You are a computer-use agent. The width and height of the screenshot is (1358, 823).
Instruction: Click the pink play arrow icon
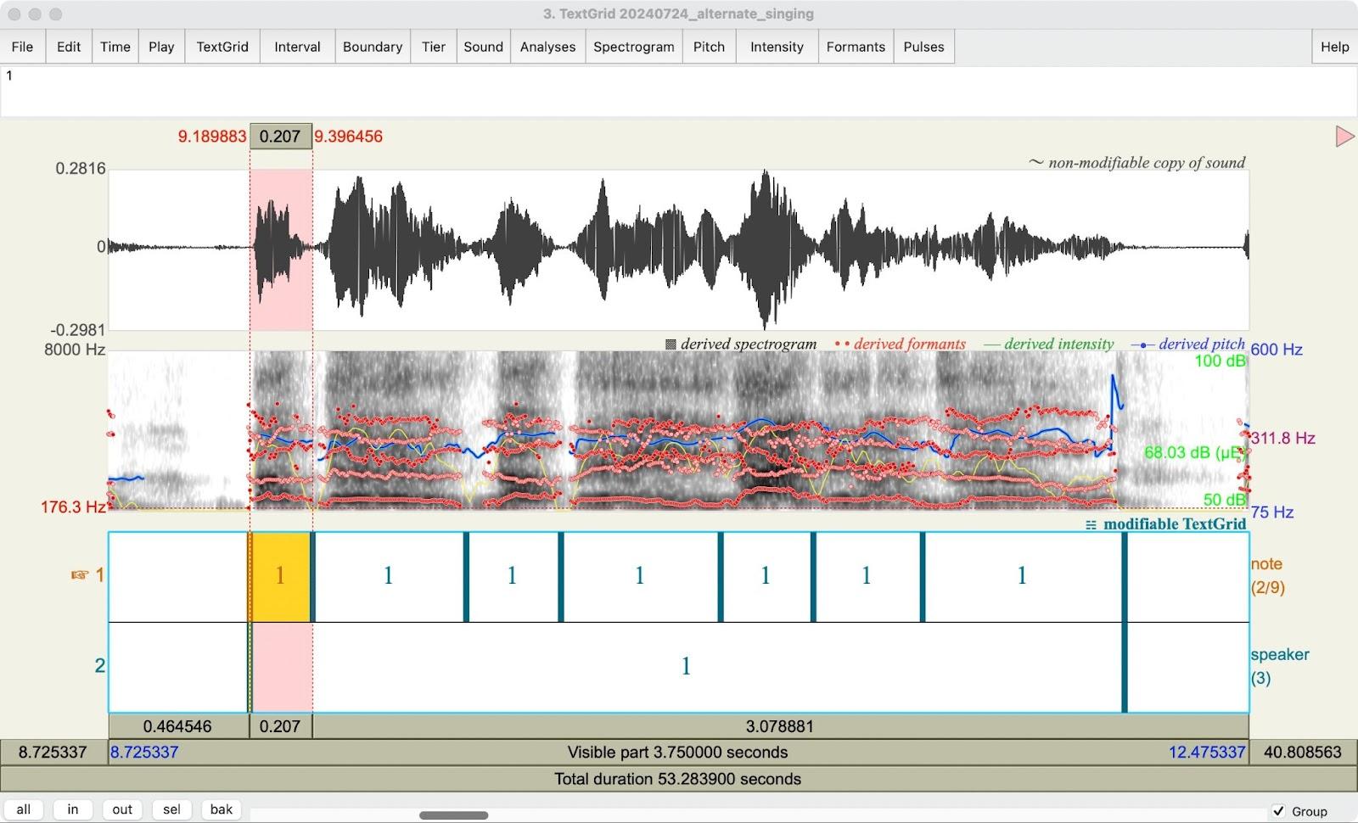pos(1344,136)
